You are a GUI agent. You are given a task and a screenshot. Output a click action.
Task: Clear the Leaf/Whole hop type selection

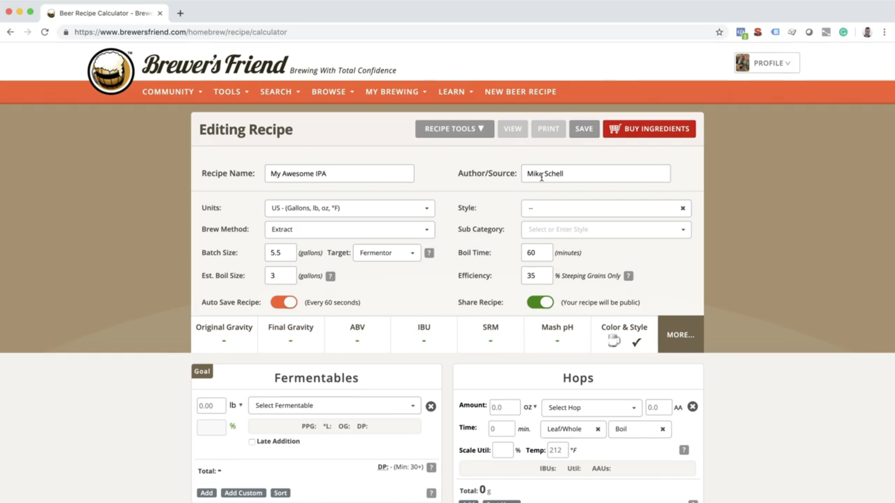598,429
